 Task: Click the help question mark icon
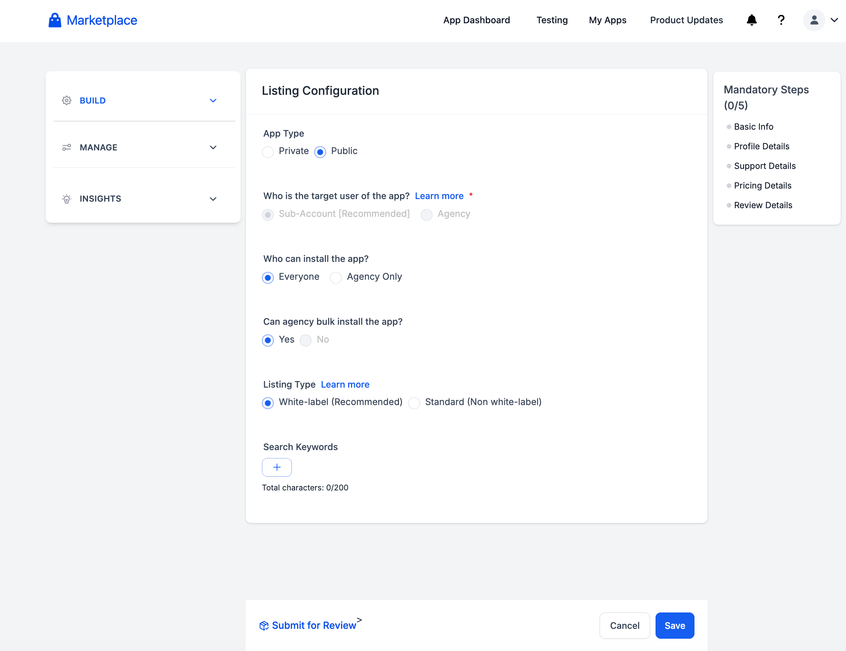click(x=781, y=20)
